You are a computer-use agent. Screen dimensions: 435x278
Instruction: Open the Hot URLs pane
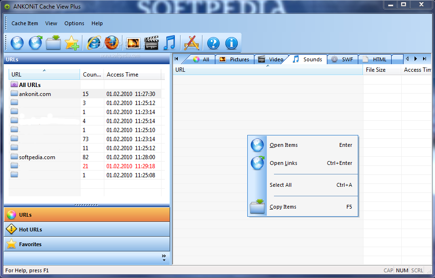point(87,230)
